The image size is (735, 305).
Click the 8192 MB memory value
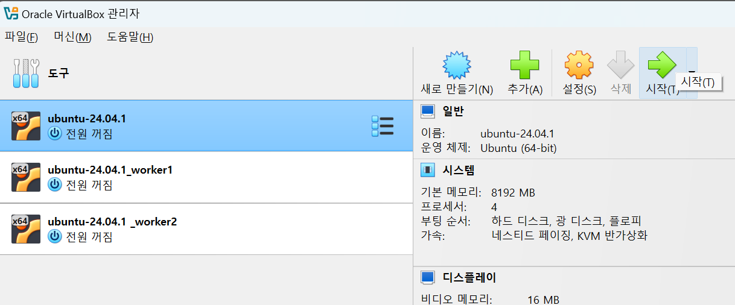[x=513, y=193]
